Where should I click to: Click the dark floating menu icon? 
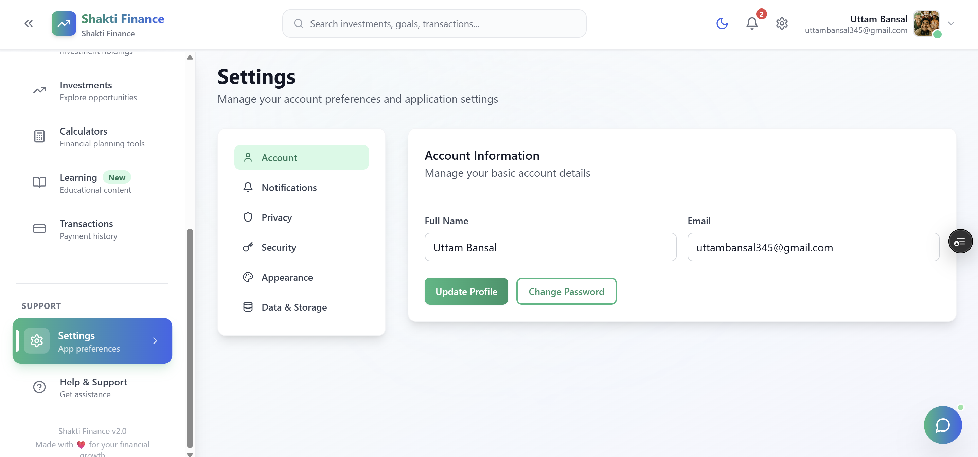tap(960, 241)
